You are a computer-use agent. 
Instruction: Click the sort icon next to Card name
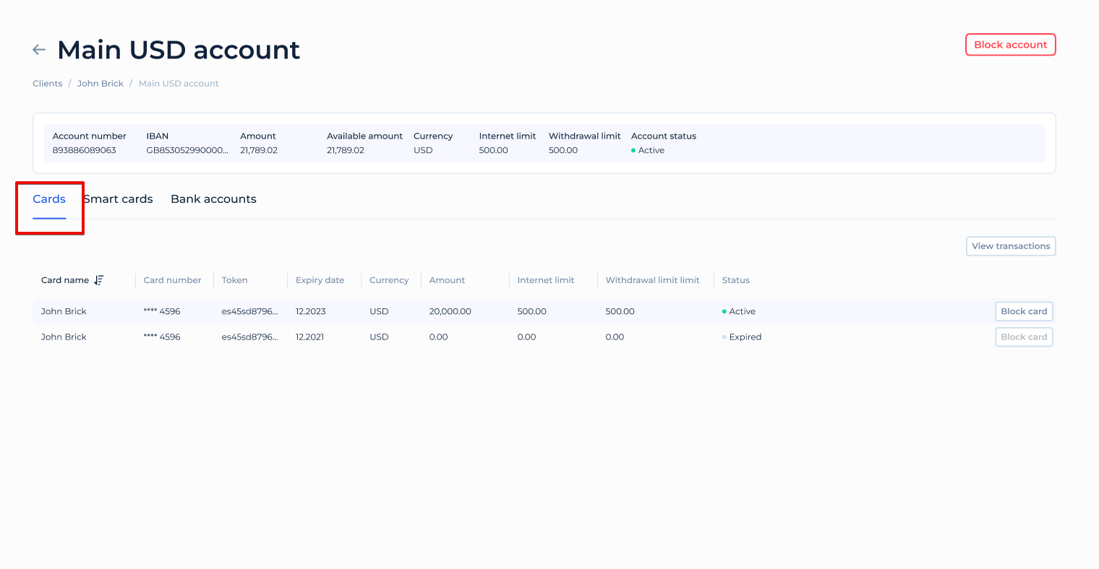click(x=98, y=279)
